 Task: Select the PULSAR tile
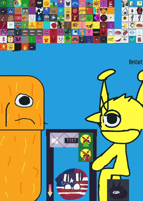(x=125, y=39)
